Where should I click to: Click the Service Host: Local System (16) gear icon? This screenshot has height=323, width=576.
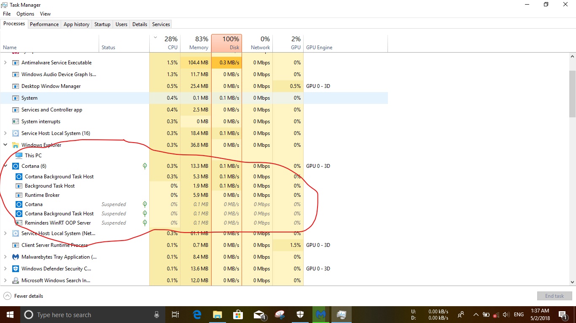[x=16, y=133]
